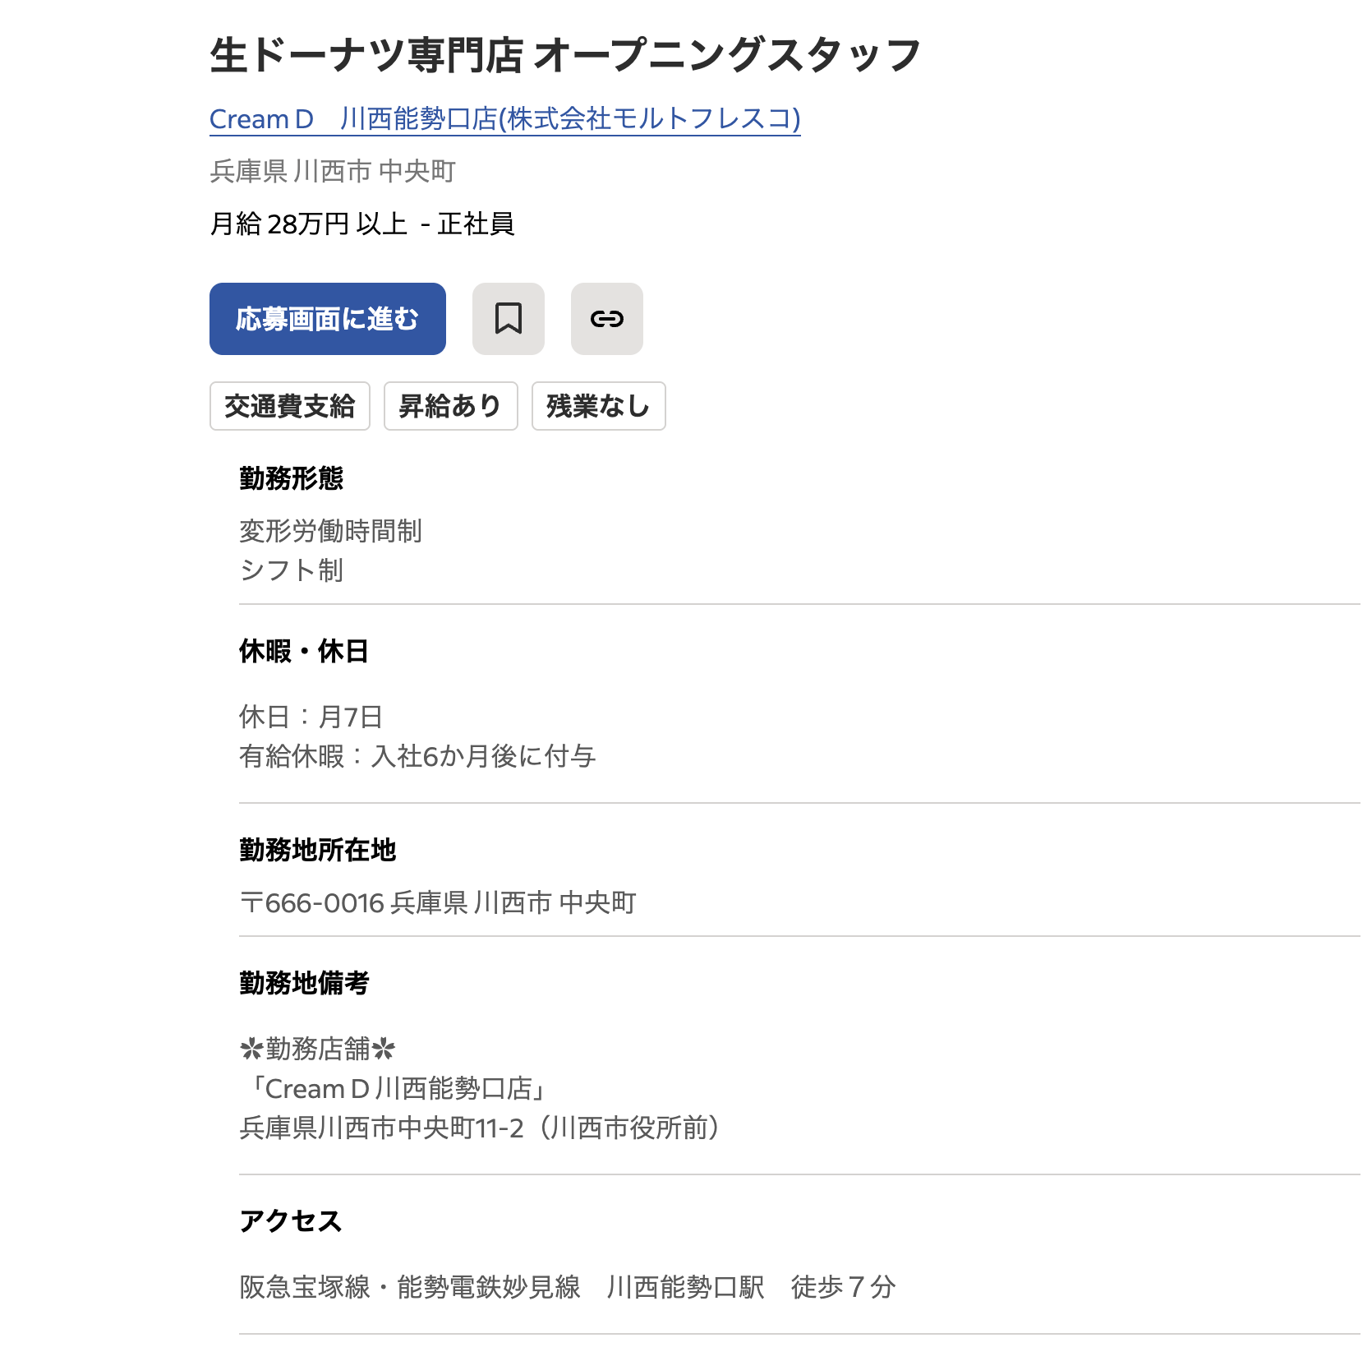
Task: Click the アクセス section heading
Action: pyautogui.click(x=290, y=1221)
